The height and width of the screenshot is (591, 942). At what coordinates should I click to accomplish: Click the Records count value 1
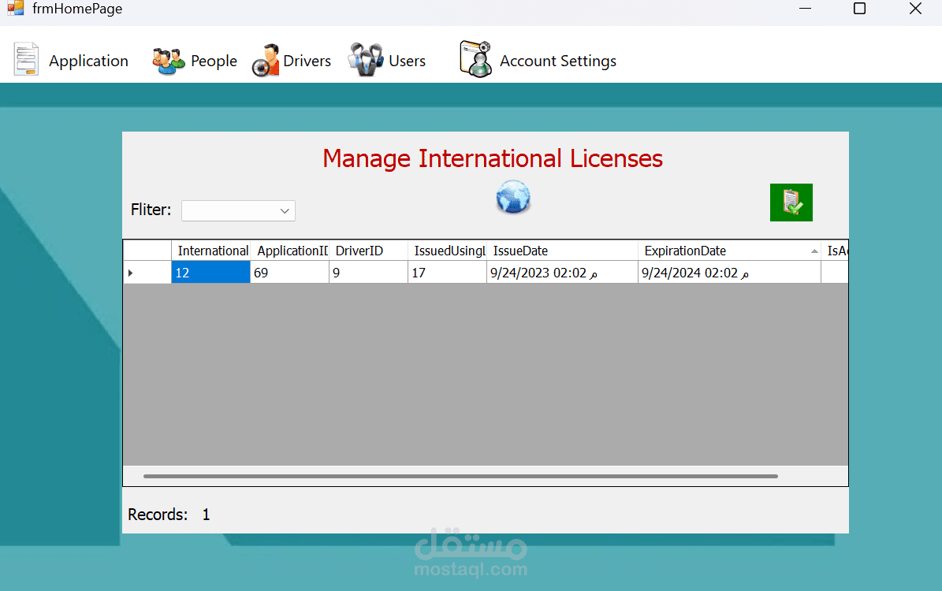point(206,515)
